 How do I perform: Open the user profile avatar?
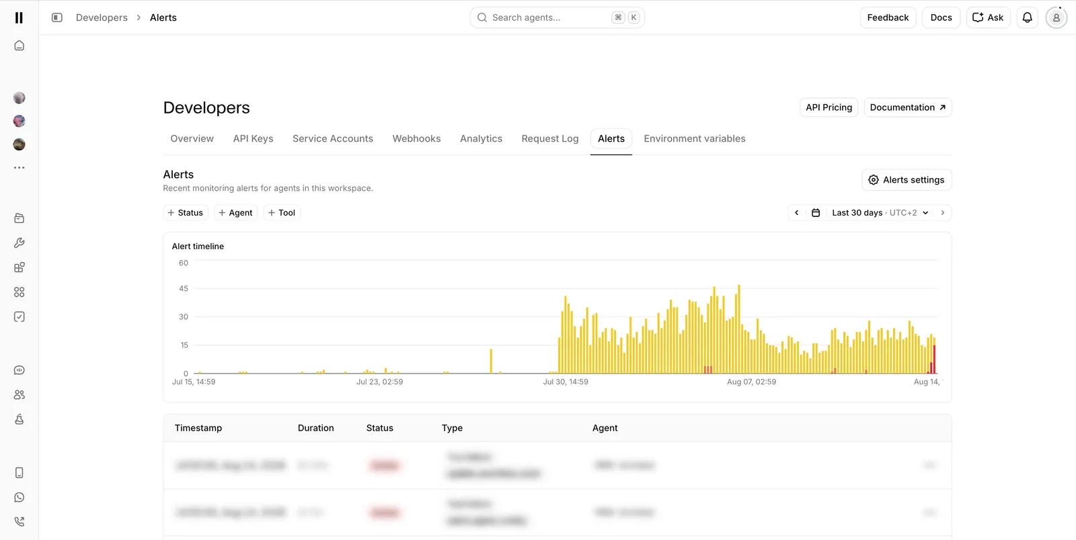point(1056,17)
